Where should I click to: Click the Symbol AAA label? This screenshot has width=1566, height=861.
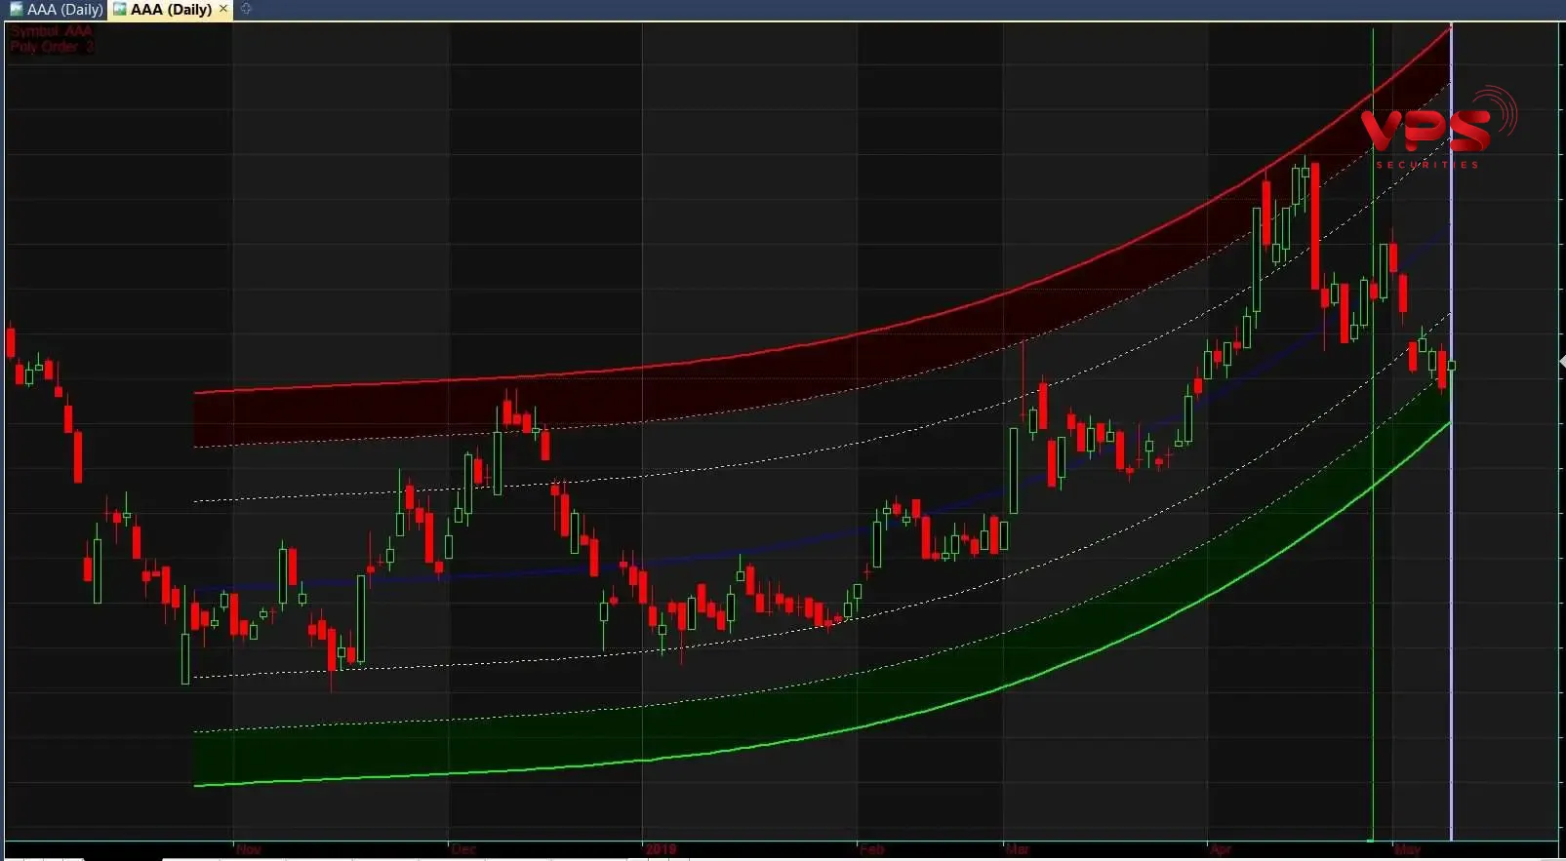tap(51, 31)
